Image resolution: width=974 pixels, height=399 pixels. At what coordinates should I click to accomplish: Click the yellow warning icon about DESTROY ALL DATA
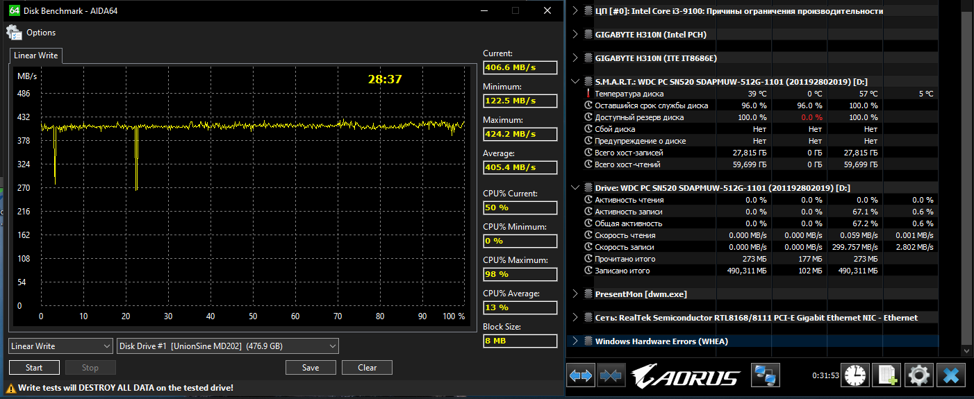coord(12,387)
